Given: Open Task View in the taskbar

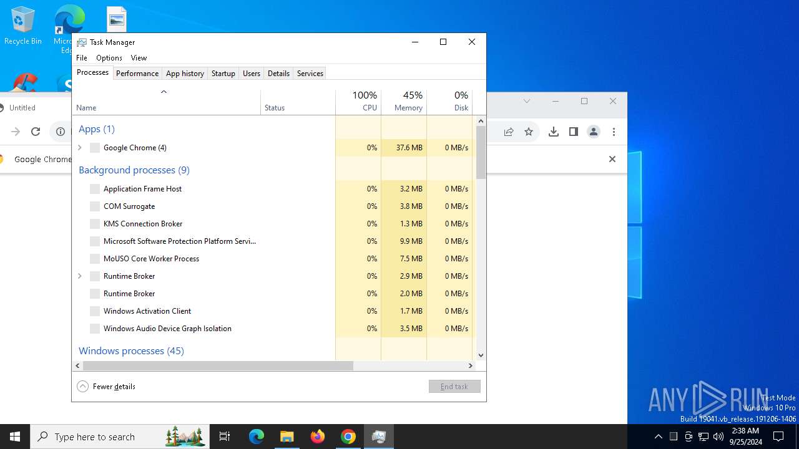Looking at the screenshot, I should tap(225, 437).
